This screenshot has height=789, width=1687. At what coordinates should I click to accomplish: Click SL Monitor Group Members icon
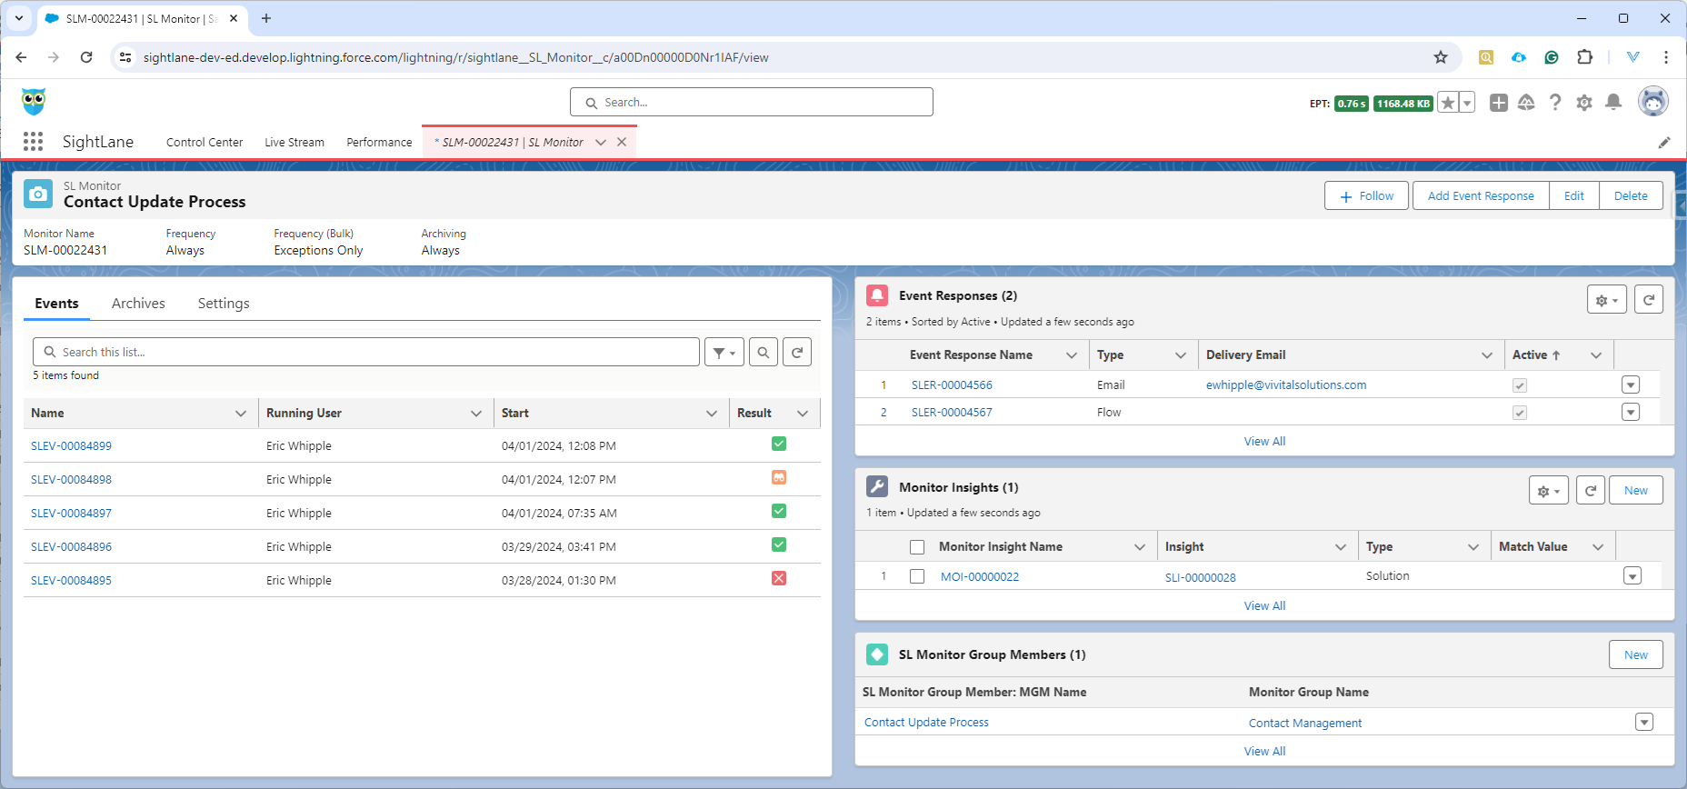[x=877, y=654]
